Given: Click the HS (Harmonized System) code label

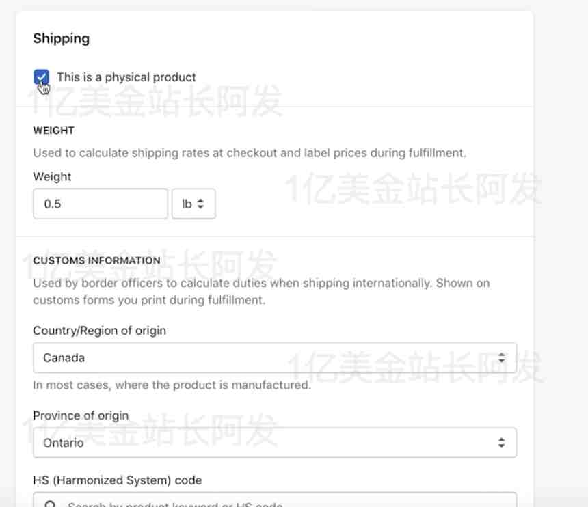Looking at the screenshot, I should click(118, 480).
